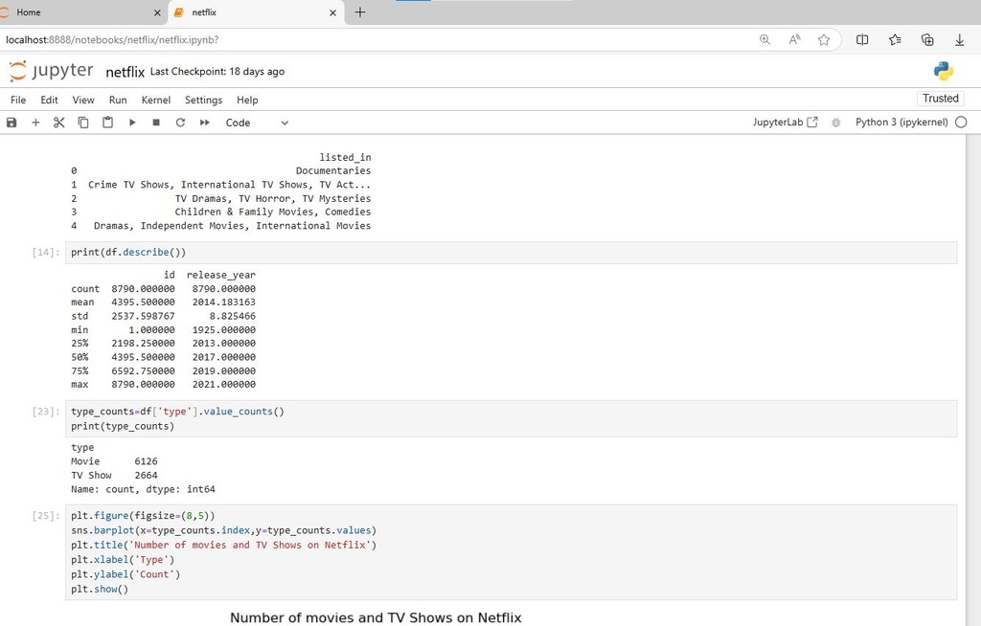Screen dimensions: 981x626
Task: Select the Python 3 (ipykernel) kernel name
Action: [901, 122]
